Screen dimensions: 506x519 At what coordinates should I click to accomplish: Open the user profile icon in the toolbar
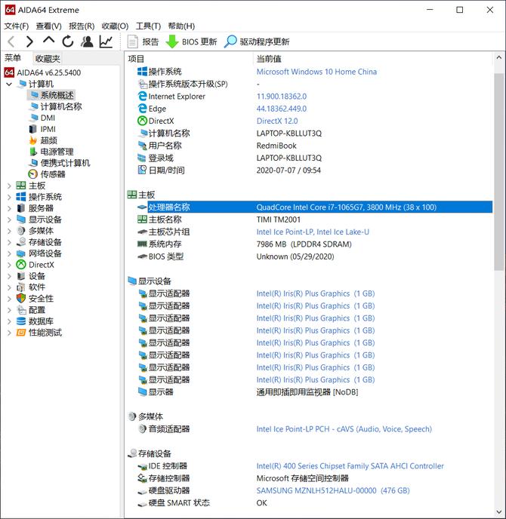pos(87,41)
